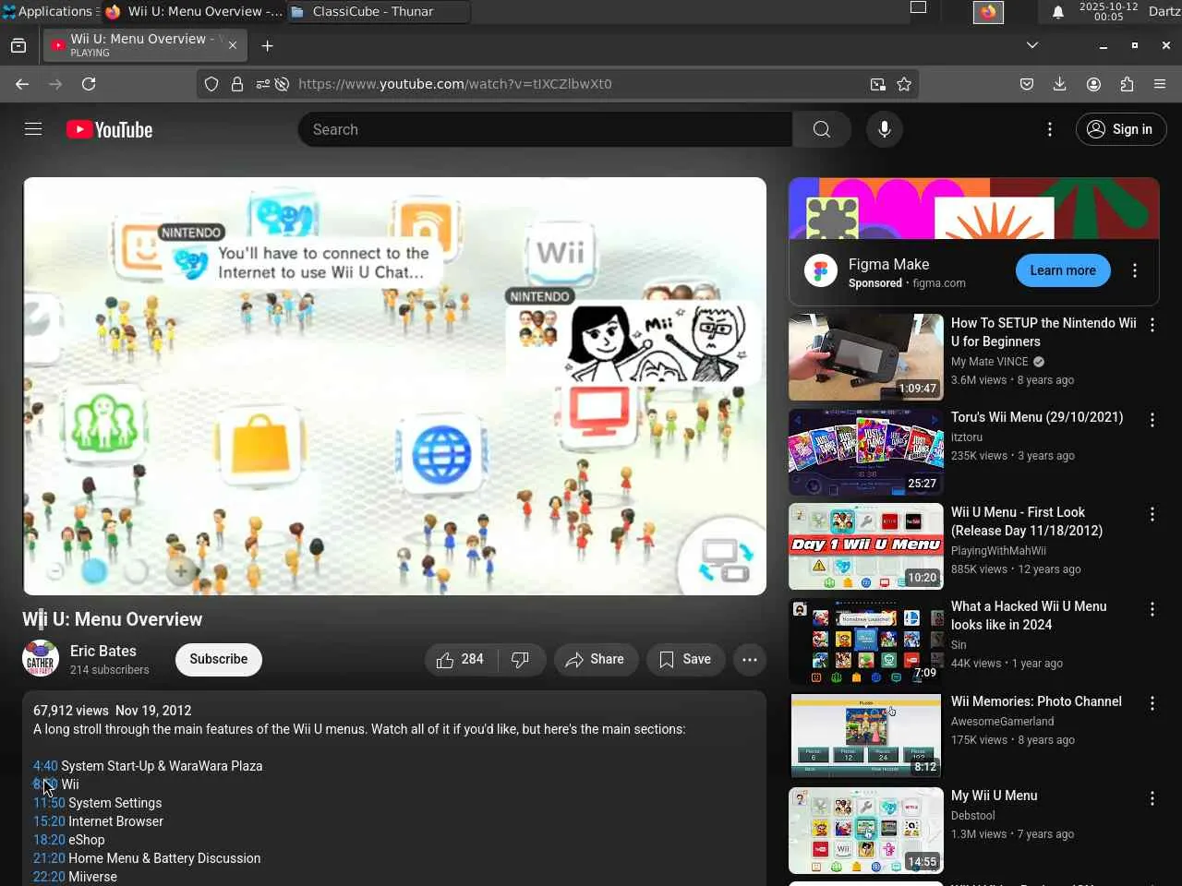Open the Eric Bates channel name
The image size is (1182, 886).
tap(103, 651)
